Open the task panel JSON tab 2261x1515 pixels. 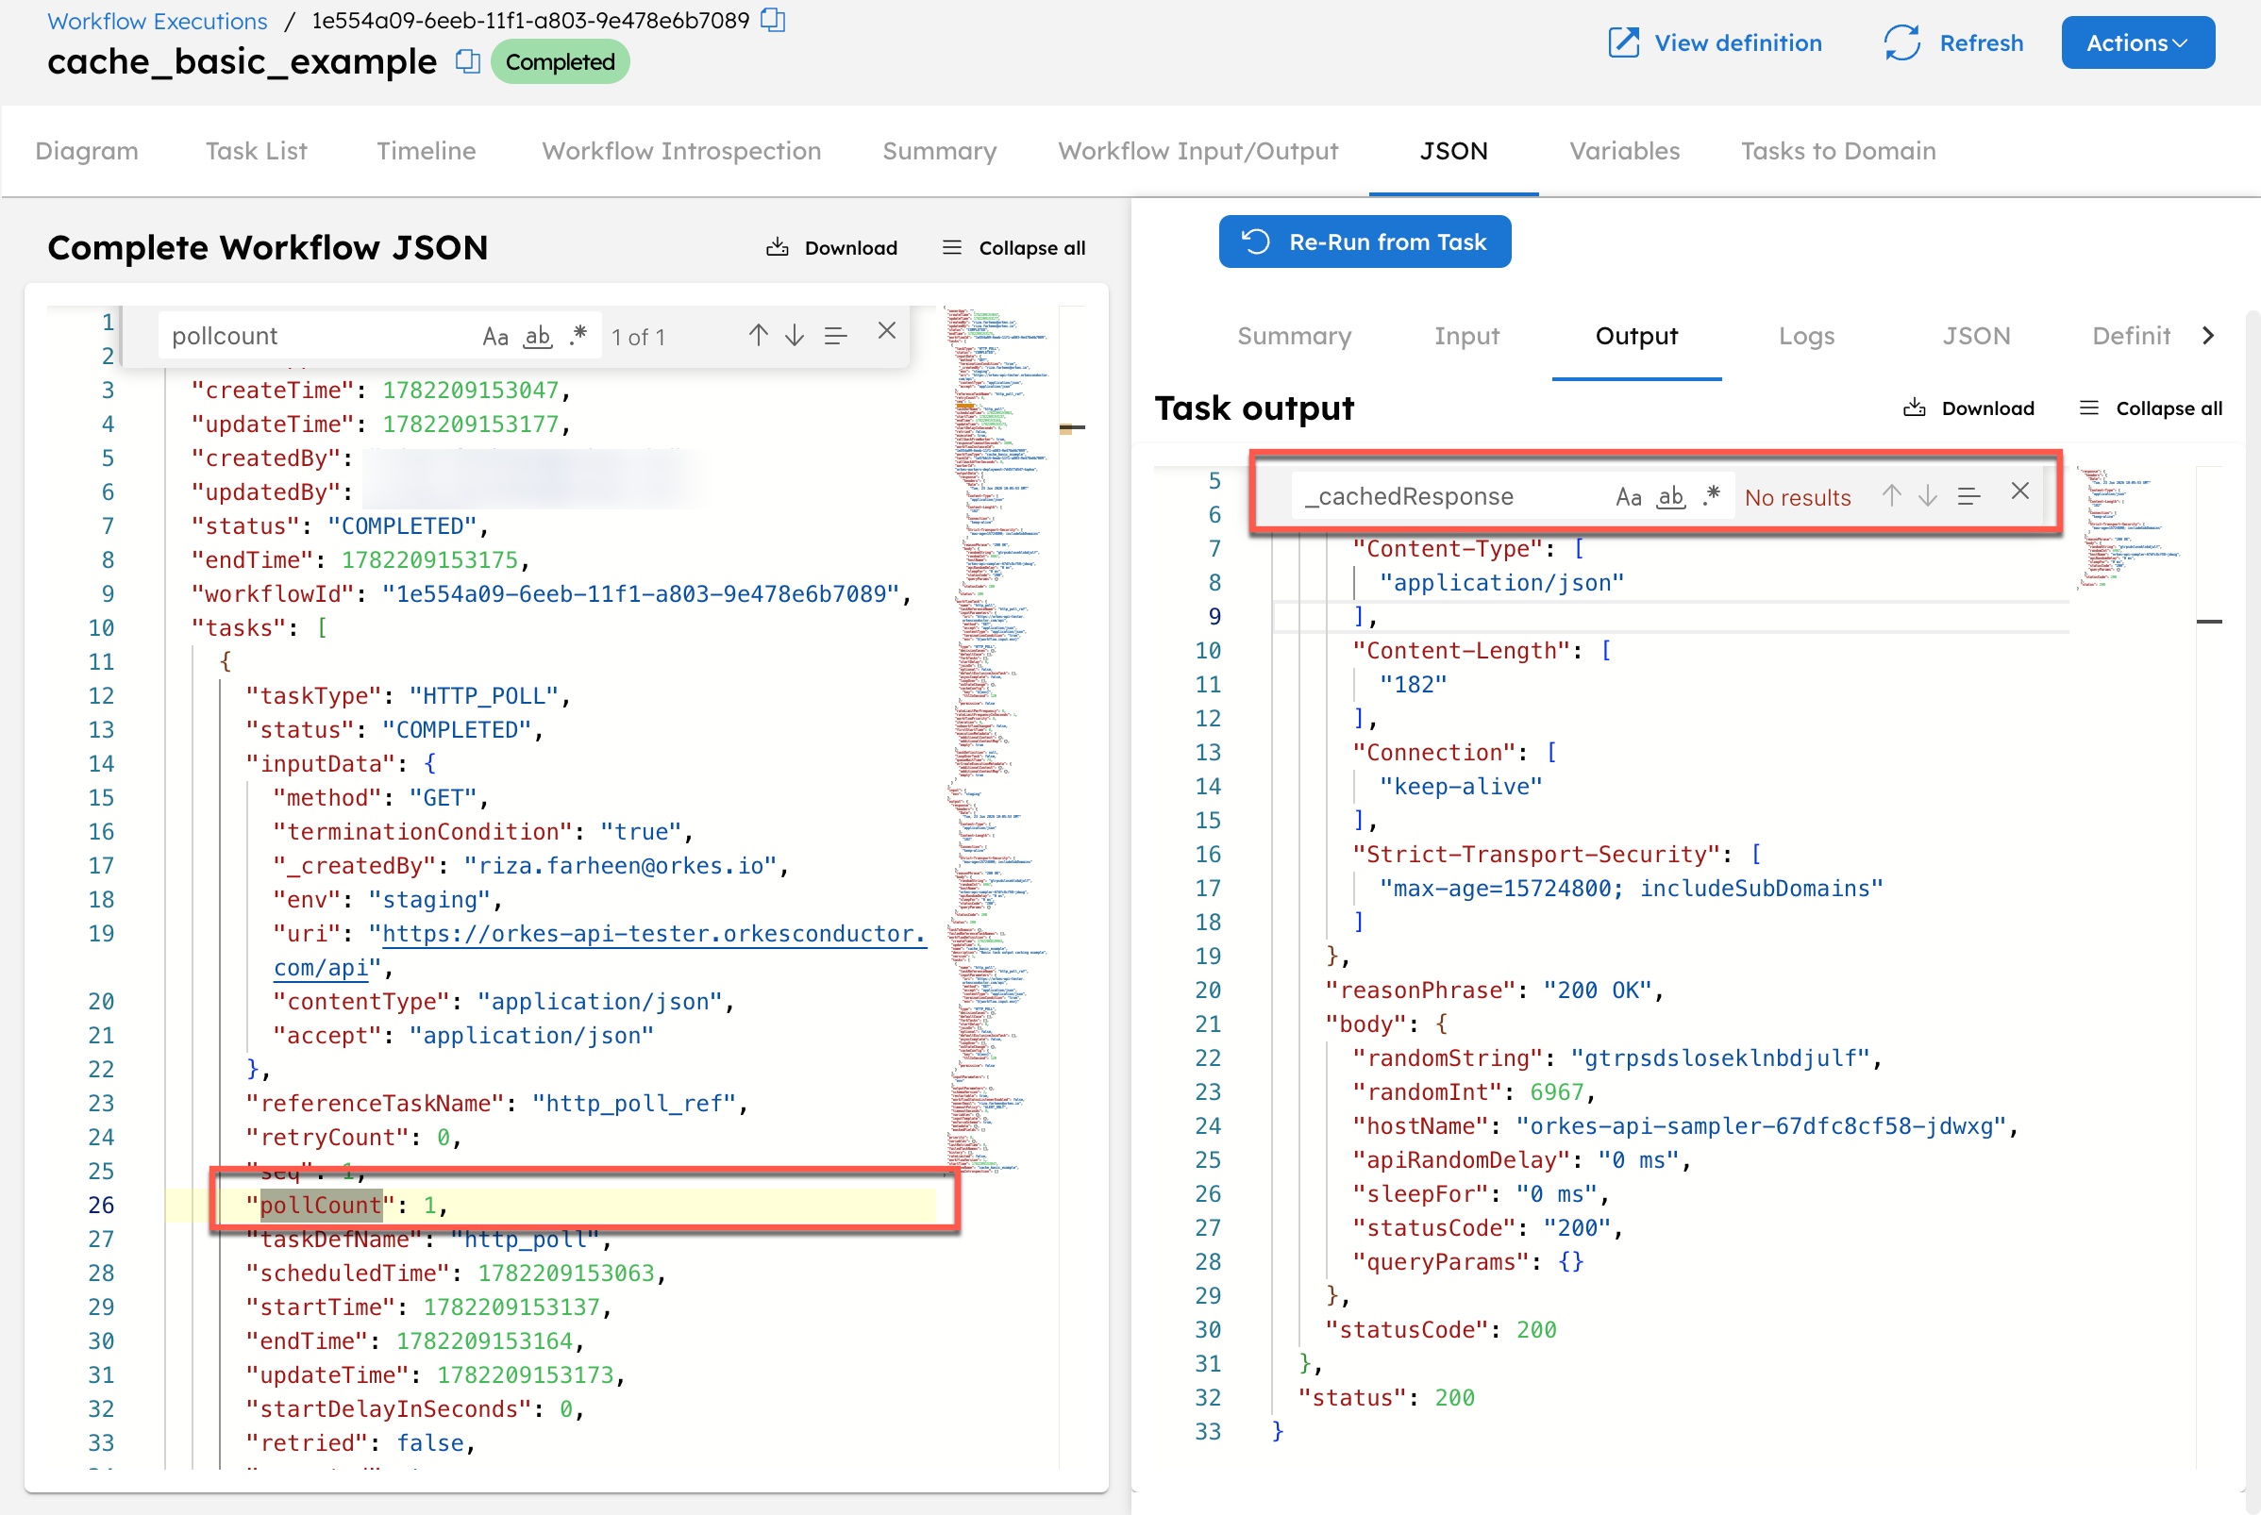(1976, 336)
